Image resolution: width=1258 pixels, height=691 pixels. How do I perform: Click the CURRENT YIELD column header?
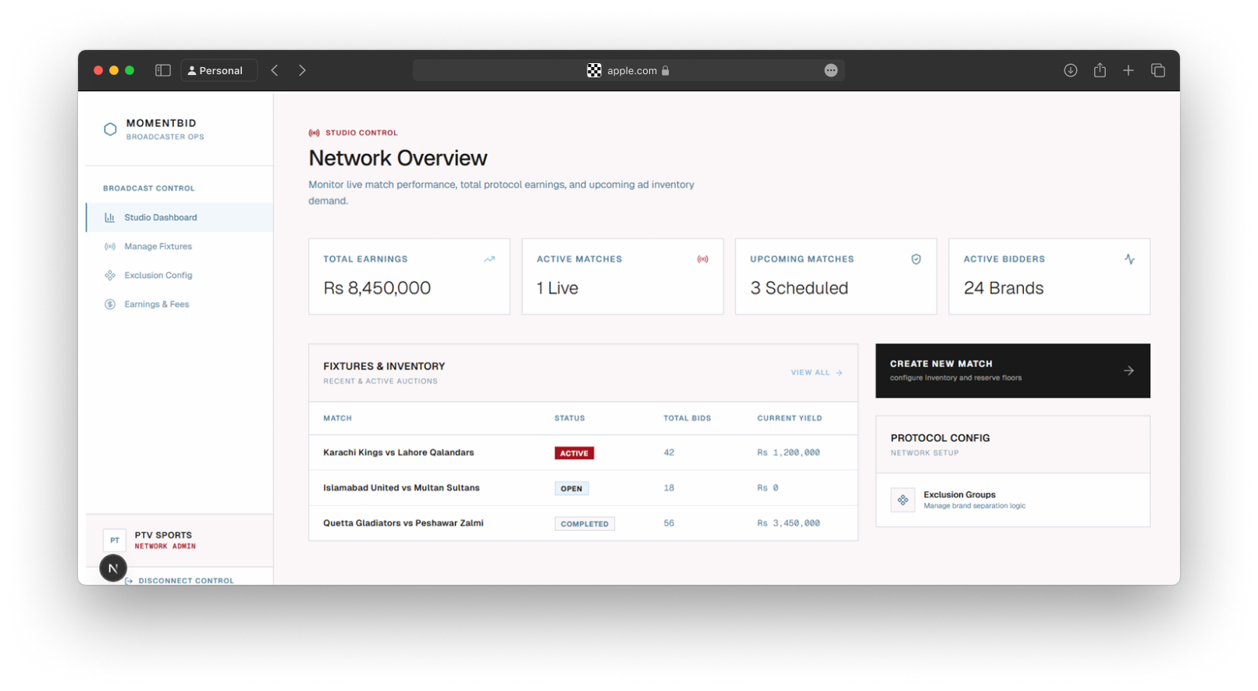pyautogui.click(x=790, y=419)
